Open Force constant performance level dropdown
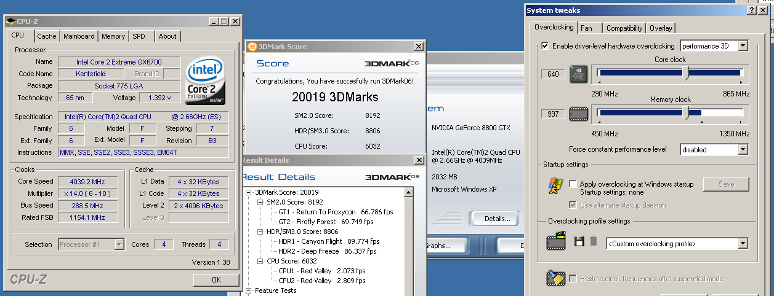The width and height of the screenshot is (774, 296). point(742,150)
